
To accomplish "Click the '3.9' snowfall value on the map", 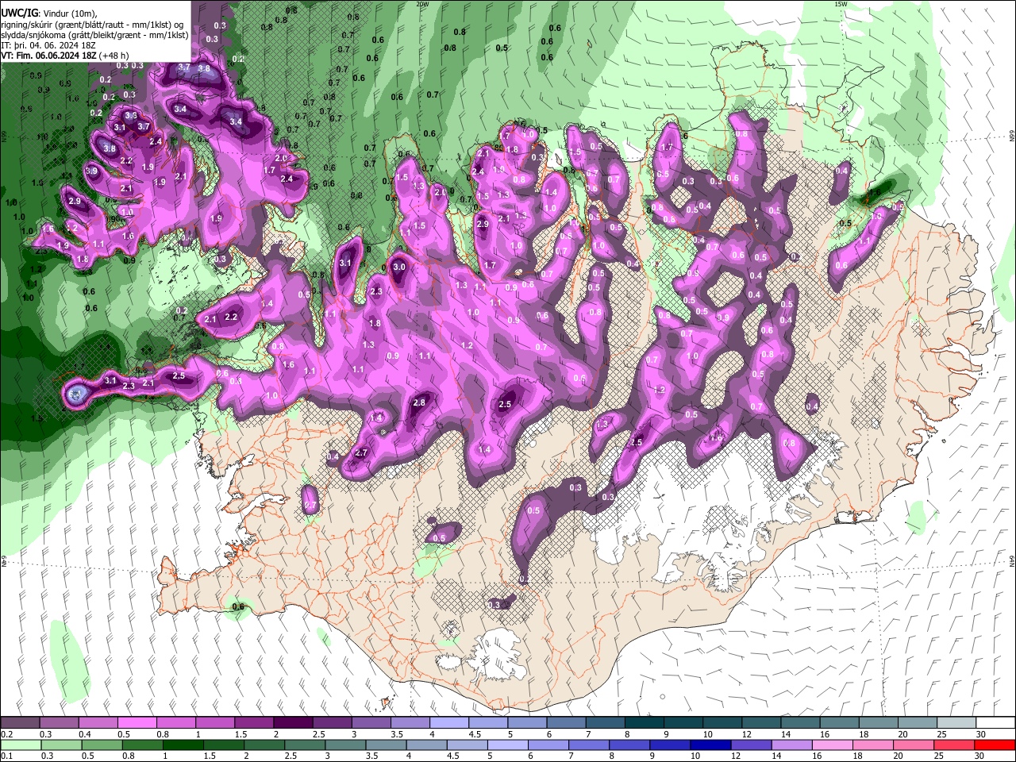I will tap(91, 171).
